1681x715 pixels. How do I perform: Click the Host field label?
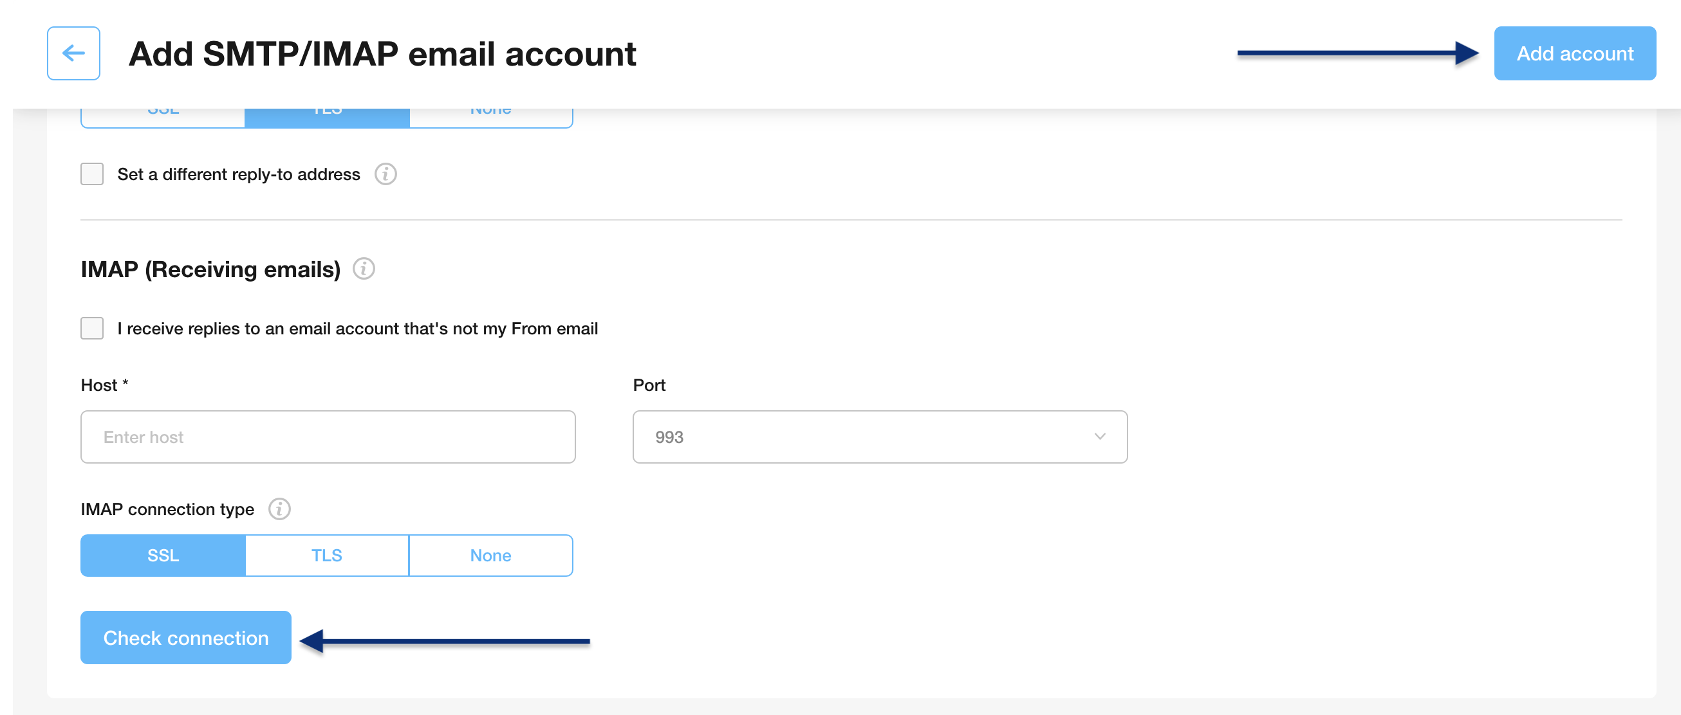pos(104,385)
